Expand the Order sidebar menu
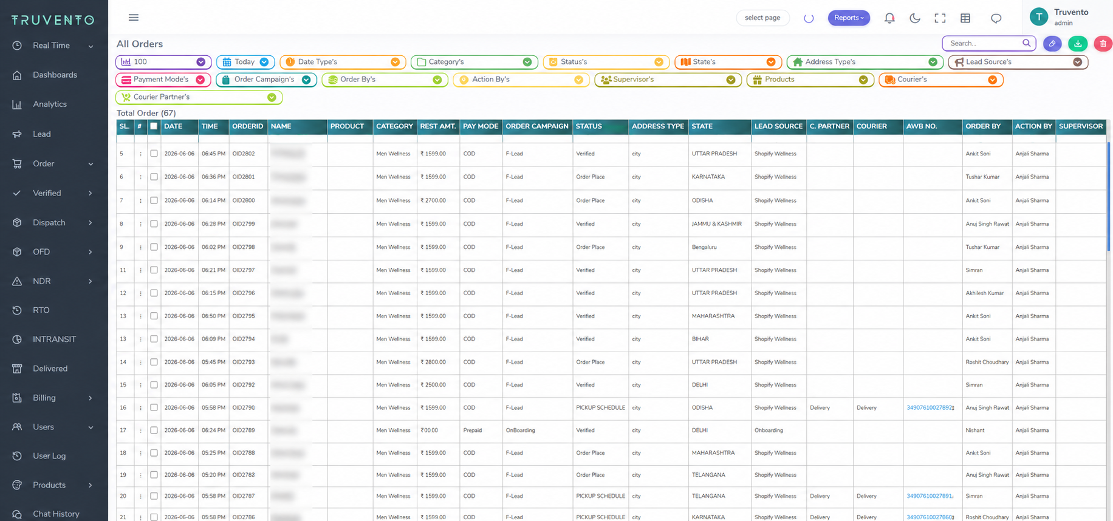Screen dimensions: 1113x521 click(54, 164)
